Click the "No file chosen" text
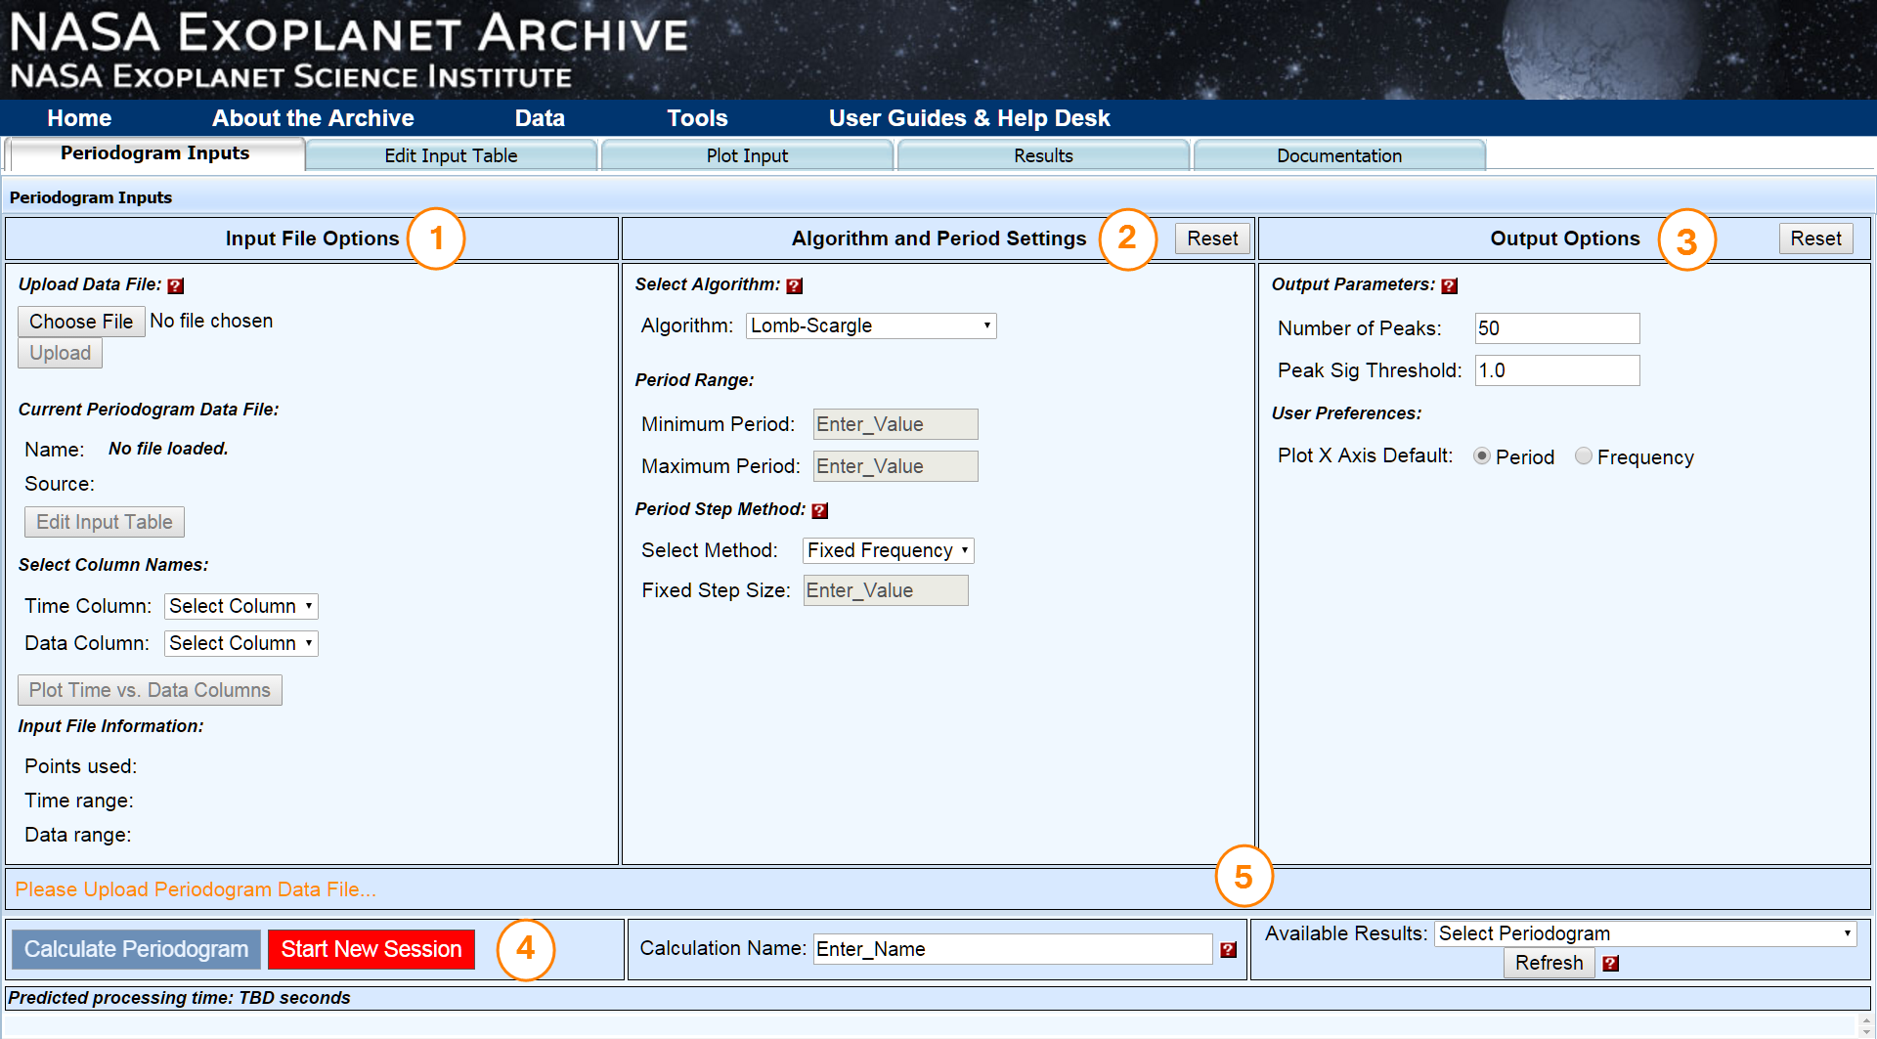The width and height of the screenshot is (1877, 1039). [211, 321]
